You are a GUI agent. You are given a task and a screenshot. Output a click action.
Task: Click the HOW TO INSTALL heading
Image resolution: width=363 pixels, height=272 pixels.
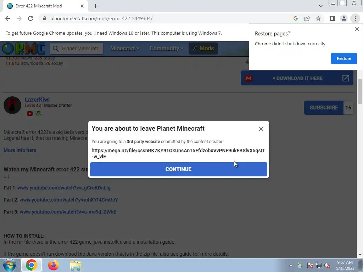click(x=24, y=236)
